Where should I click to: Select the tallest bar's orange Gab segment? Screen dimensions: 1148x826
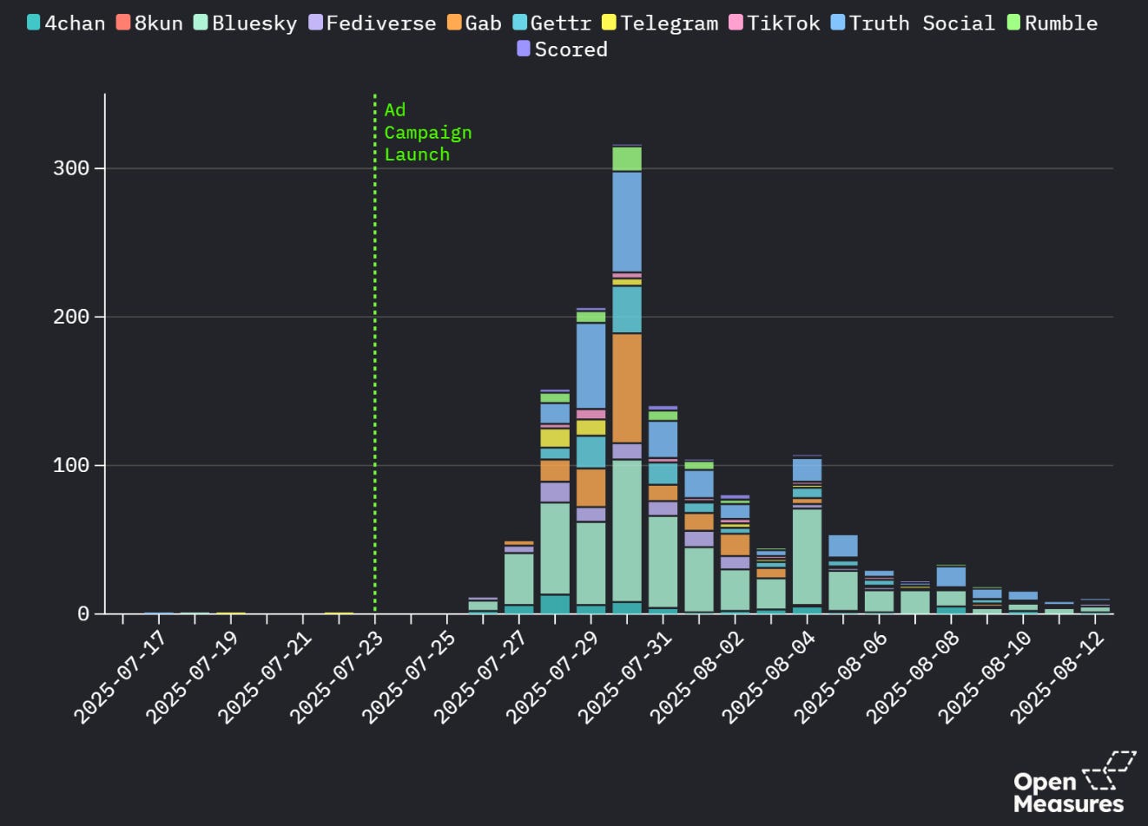point(627,388)
